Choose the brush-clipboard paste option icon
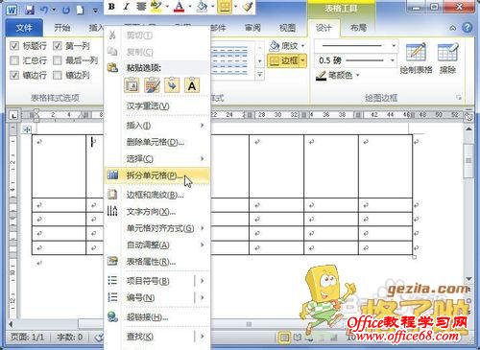Screen dimensions: 480x350 coord(152,85)
